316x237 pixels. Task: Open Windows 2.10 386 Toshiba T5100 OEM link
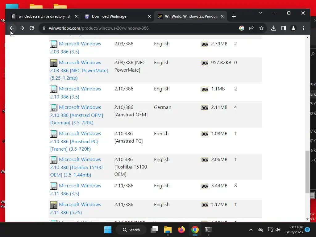[x=77, y=167]
